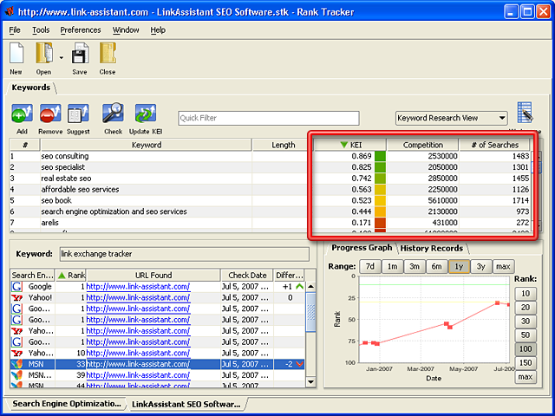Set graph range to 3m

(415, 266)
